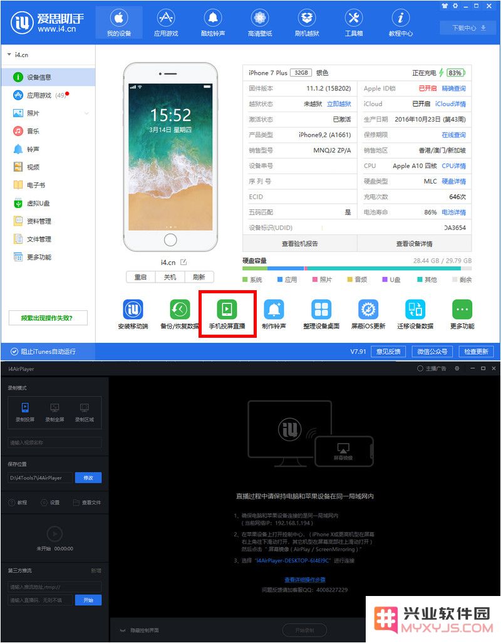Open CPU详情 link
Viewport: 501px width, 643px height.
coord(453,165)
